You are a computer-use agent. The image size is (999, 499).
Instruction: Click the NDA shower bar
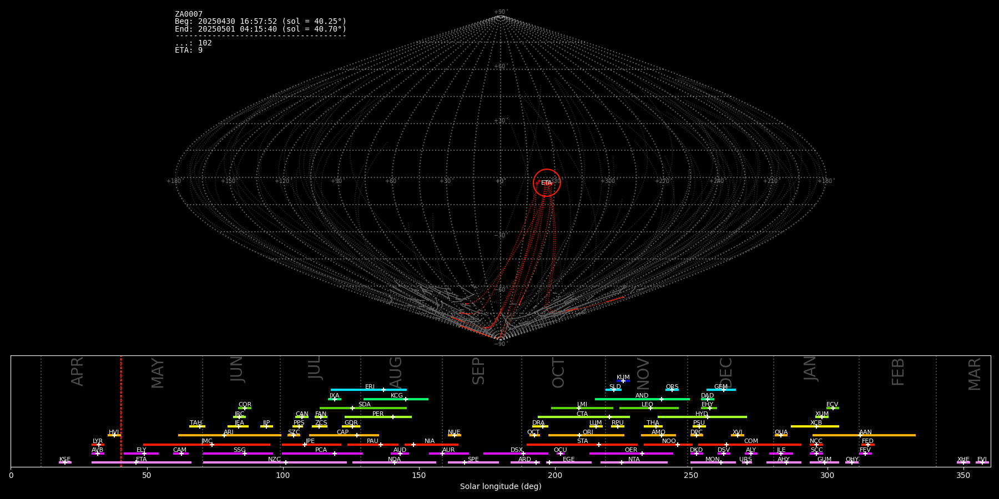pyautogui.click(x=394, y=462)
